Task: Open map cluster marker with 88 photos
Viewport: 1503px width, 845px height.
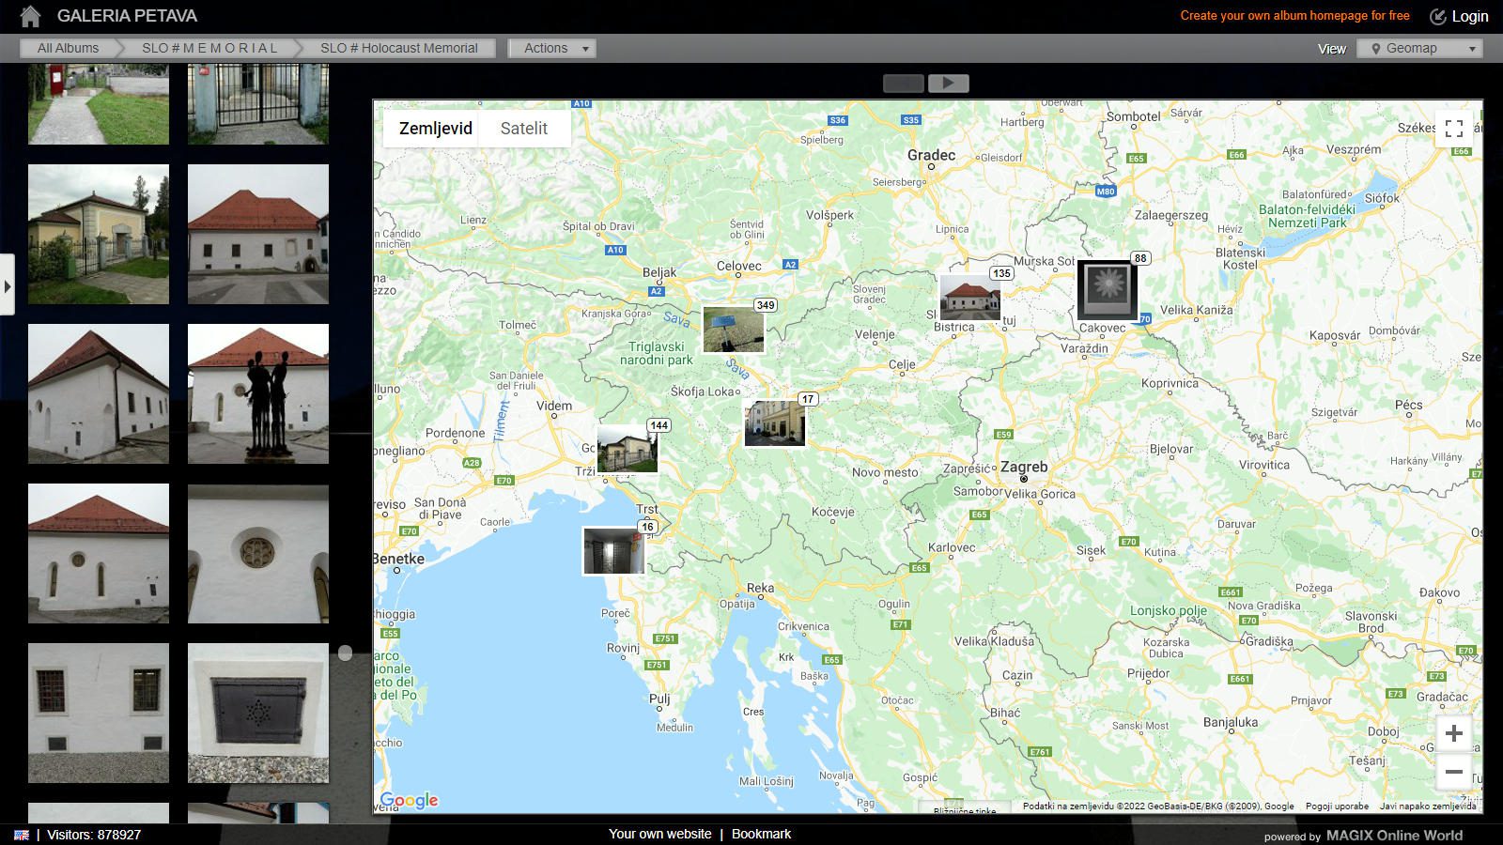Action: click(1107, 290)
